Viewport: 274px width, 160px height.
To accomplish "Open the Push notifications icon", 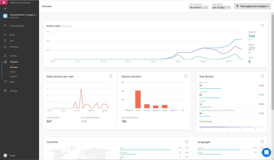I will click(x=5, y=82).
